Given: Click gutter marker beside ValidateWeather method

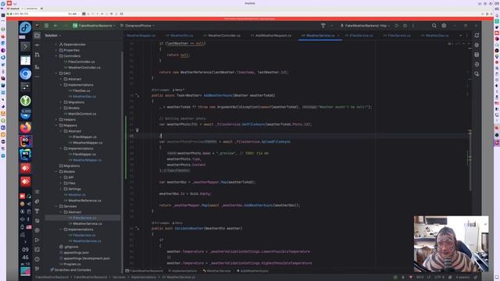Looking at the screenshot, I should [x=137, y=229].
